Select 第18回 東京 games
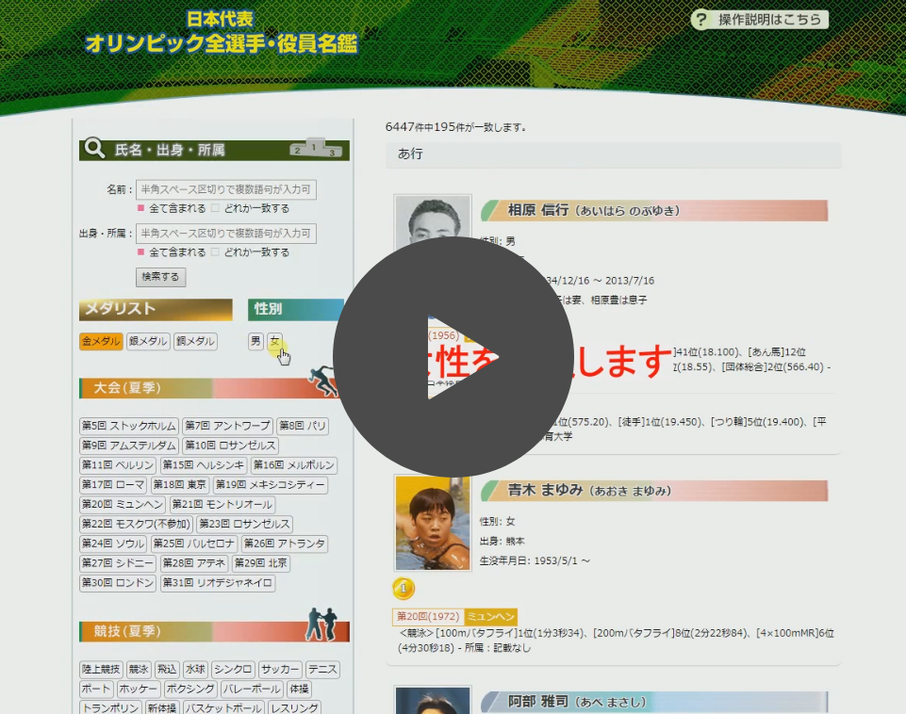 coord(180,485)
